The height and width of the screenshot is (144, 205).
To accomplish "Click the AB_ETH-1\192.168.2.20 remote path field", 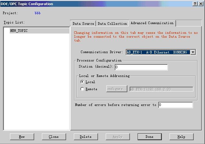I will click(x=161, y=89).
